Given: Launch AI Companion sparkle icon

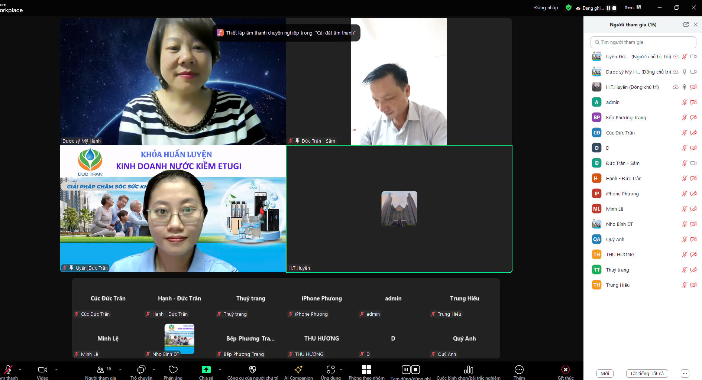Looking at the screenshot, I should (298, 370).
